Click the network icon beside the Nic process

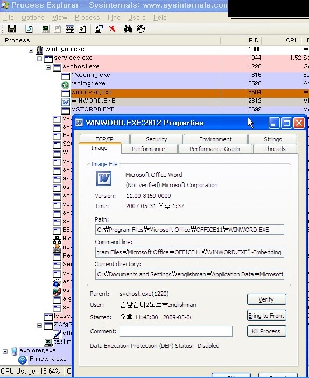coord(57,239)
